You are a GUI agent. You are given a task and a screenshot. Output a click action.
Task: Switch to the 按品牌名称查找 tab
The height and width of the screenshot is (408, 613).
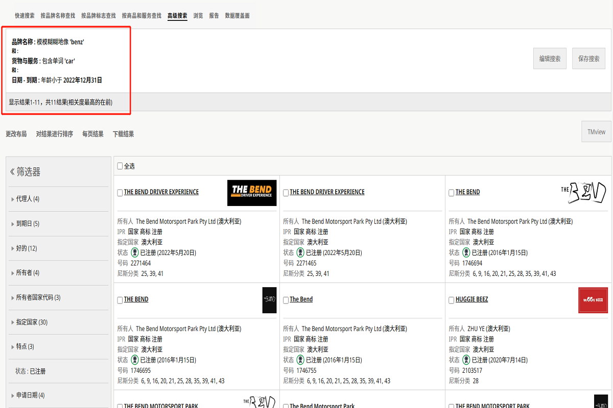pos(58,16)
